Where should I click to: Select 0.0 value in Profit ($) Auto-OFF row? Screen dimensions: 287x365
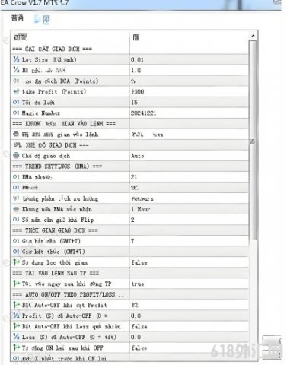tap(136, 316)
